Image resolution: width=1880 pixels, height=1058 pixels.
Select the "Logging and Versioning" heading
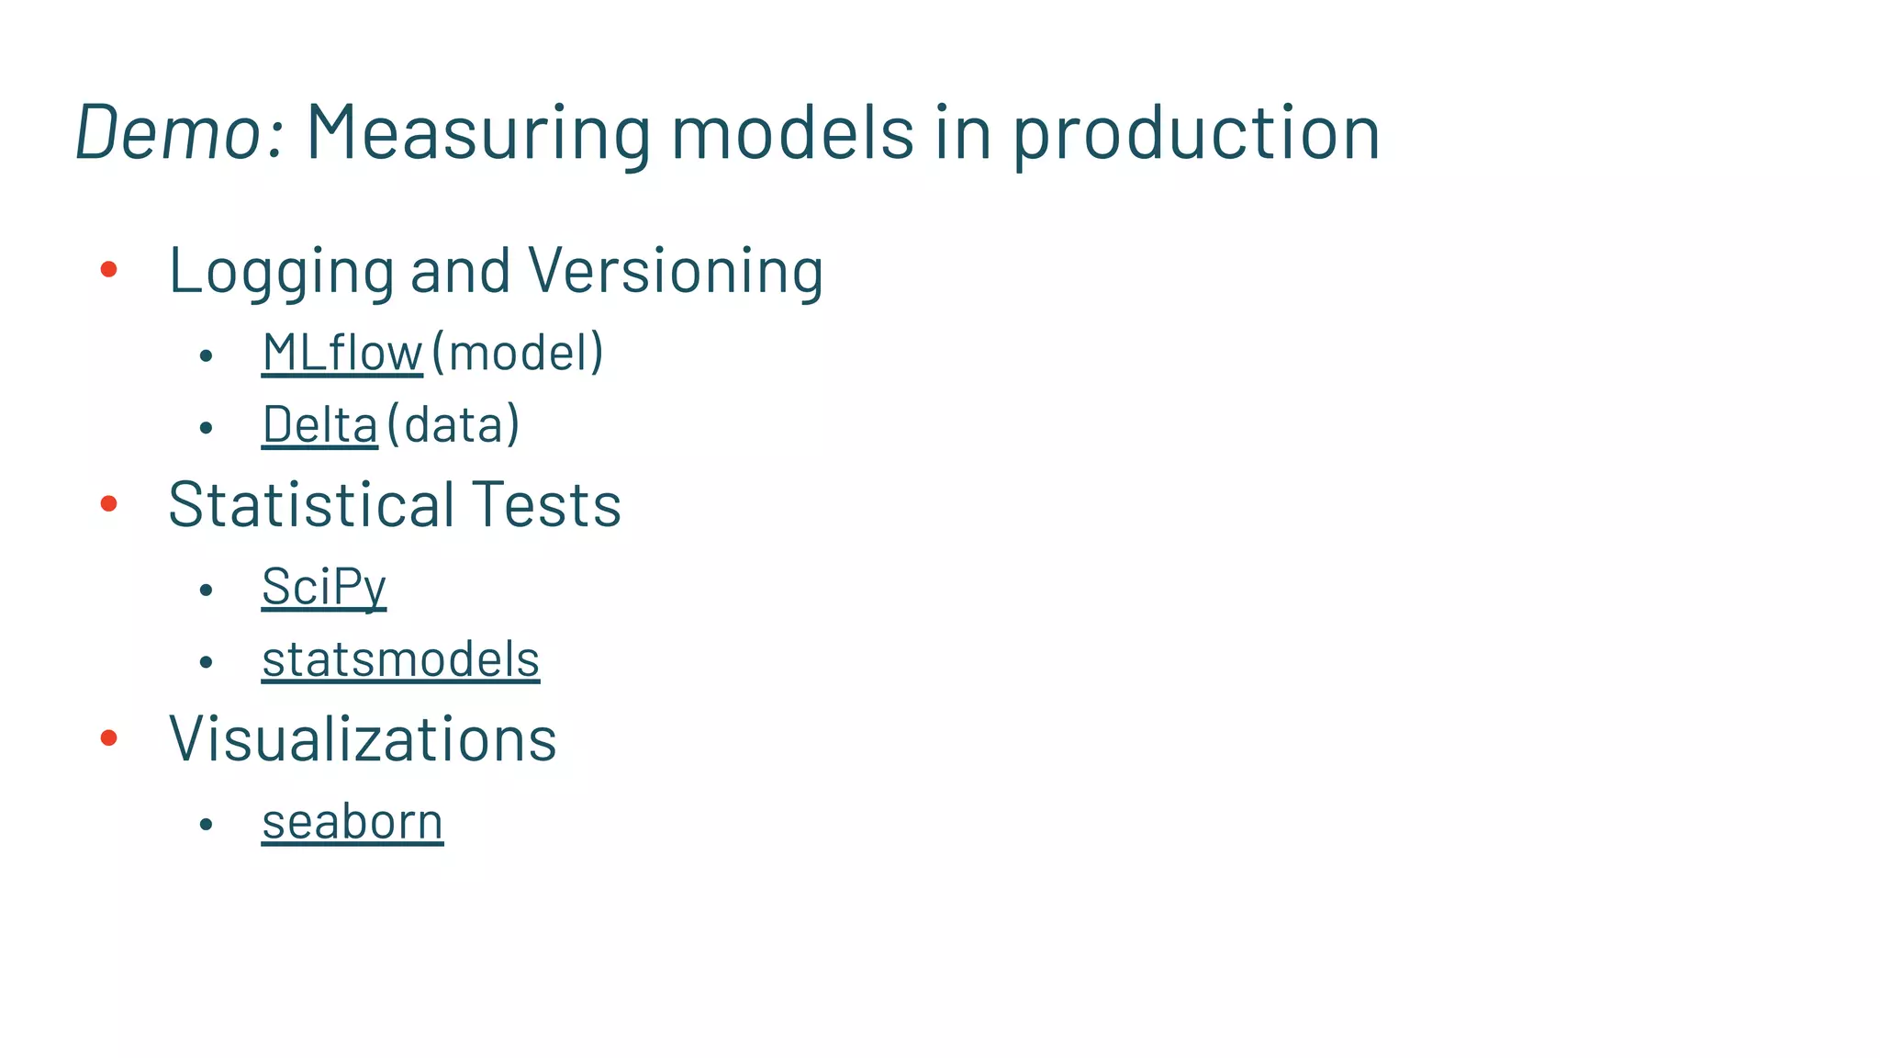496,271
